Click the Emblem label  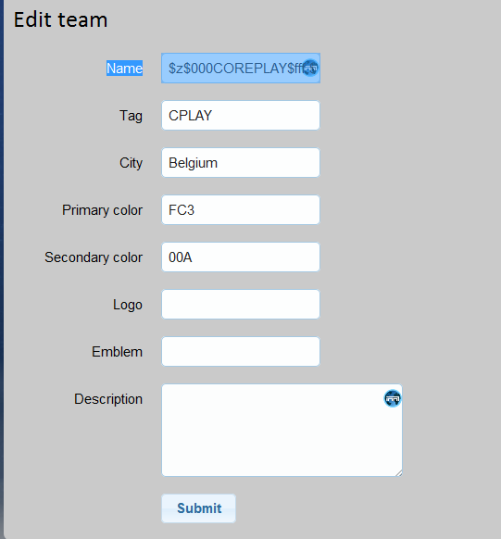click(x=117, y=352)
